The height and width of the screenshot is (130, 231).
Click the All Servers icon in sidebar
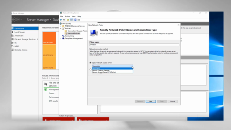tap(13, 35)
